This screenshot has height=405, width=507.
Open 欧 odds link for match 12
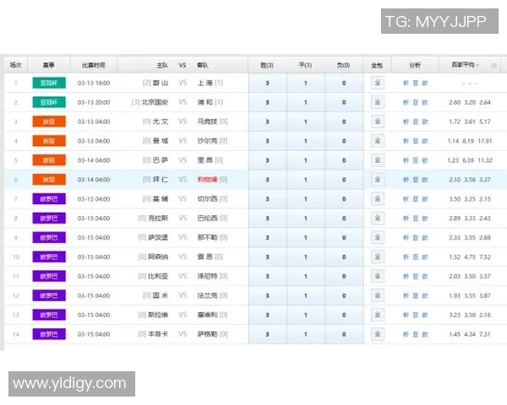[x=425, y=296]
